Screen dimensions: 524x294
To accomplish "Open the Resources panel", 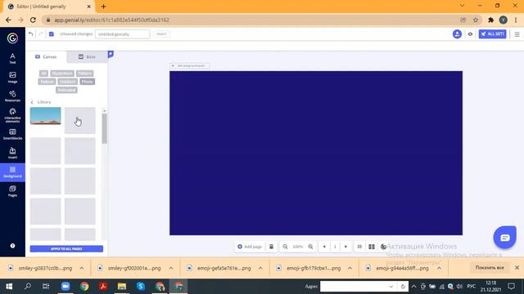I will [x=12, y=96].
